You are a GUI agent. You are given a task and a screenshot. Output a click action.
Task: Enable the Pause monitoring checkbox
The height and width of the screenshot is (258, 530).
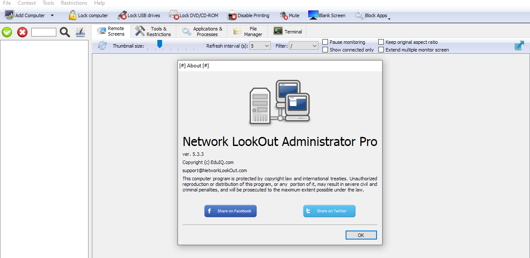[325, 42]
